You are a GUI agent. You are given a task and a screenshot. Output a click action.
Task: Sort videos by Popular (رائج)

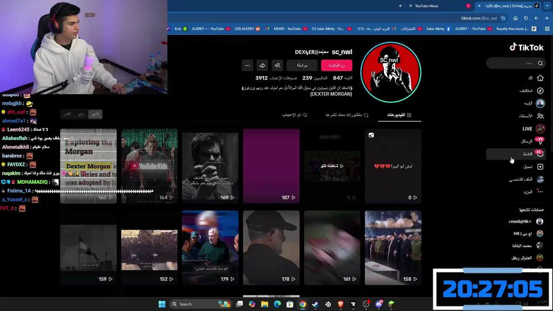coord(82,114)
